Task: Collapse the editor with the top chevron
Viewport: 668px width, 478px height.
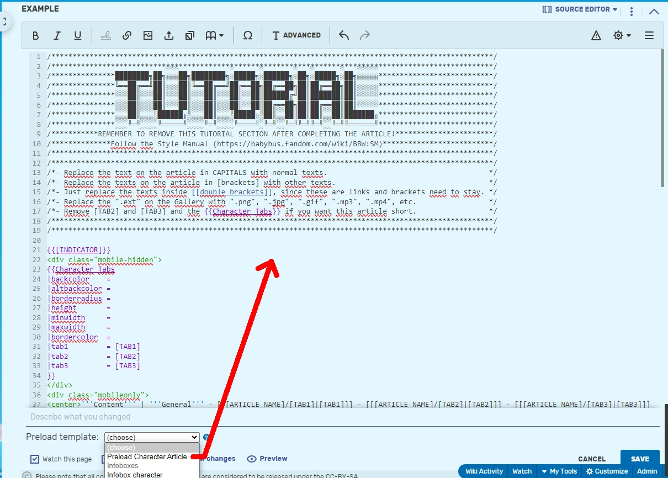Action: tap(654, 10)
